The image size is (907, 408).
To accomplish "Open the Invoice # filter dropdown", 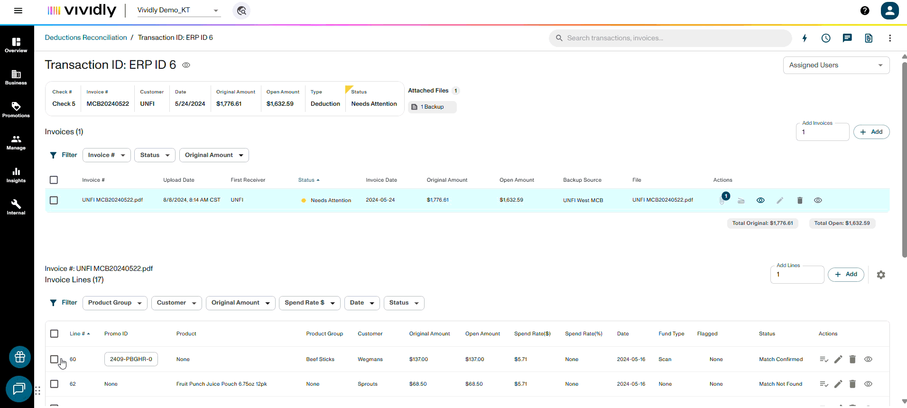I will click(x=106, y=155).
